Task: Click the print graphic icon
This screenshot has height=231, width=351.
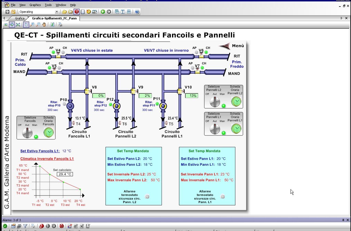Action: [60, 25]
